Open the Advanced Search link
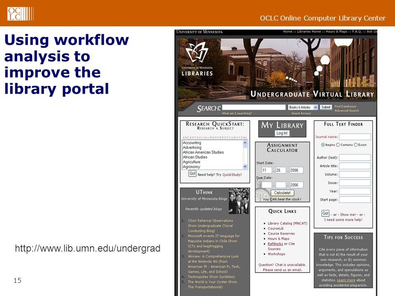 coord(346,111)
